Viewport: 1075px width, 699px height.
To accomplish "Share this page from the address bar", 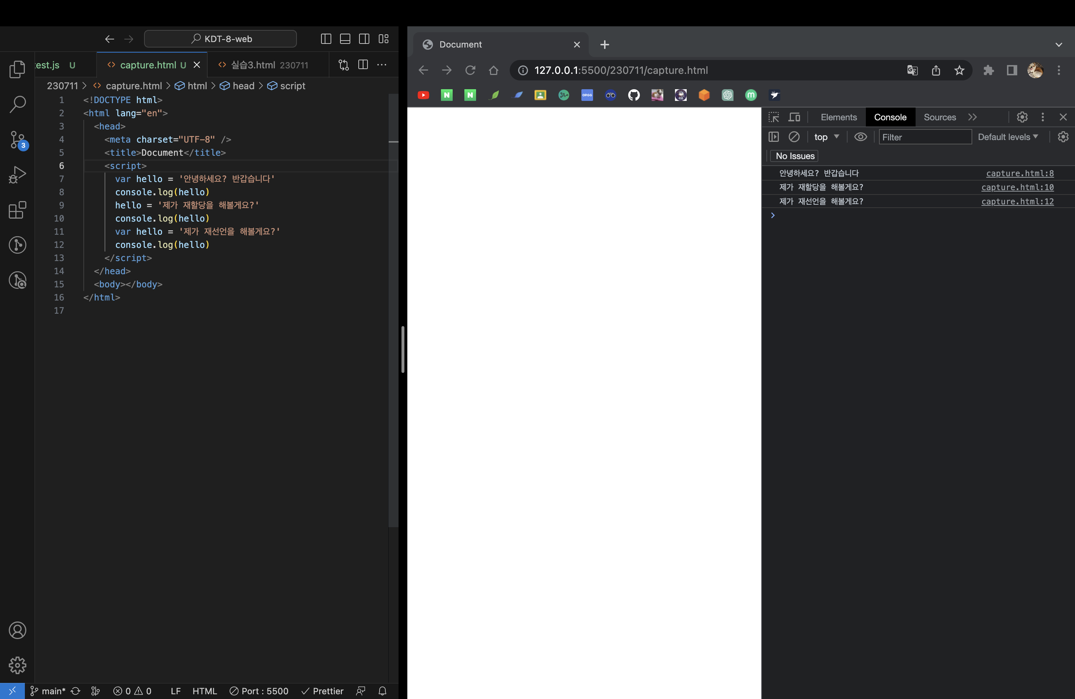I will tap(936, 71).
